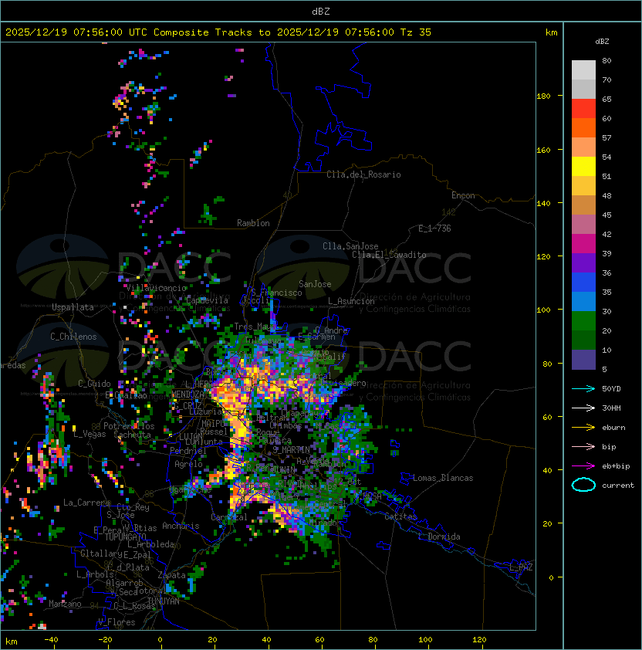Pick the dark orange dBZ swatch below red

tap(583, 127)
